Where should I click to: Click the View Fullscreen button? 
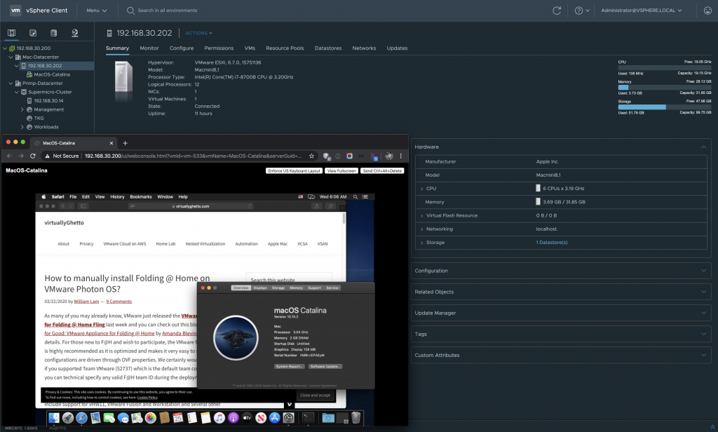(341, 170)
